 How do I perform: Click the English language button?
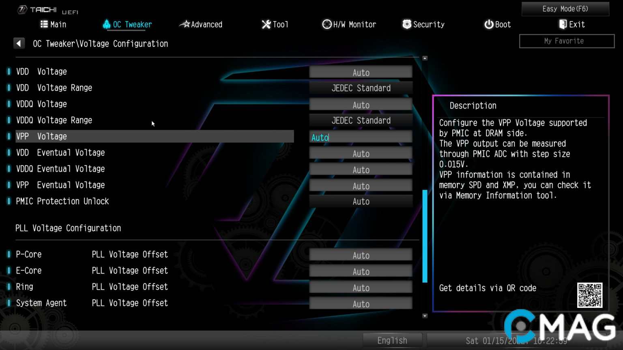coord(392,340)
